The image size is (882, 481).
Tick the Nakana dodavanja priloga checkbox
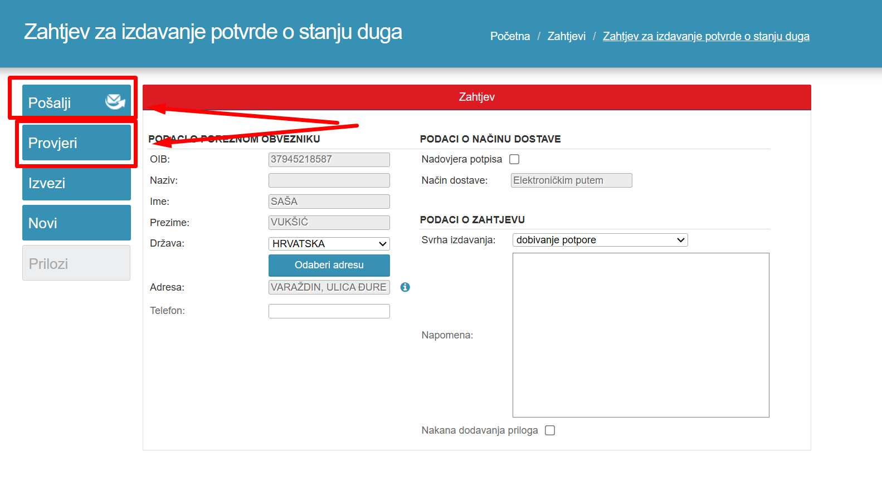(x=550, y=430)
